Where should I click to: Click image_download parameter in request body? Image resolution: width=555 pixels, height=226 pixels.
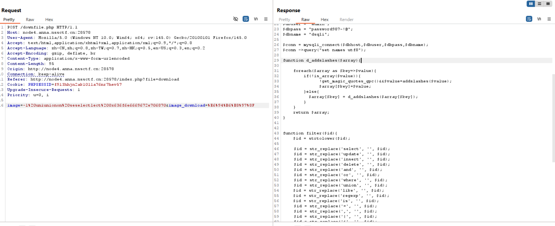187,105
